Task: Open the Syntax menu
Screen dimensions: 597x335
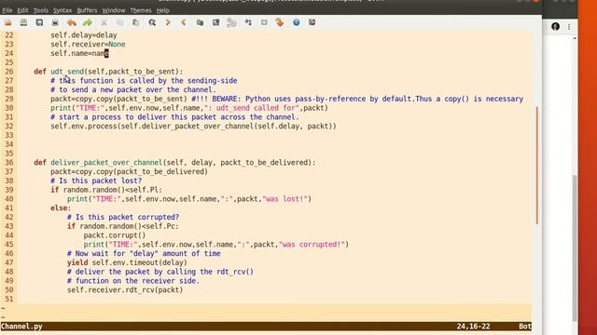Action: tap(62, 10)
